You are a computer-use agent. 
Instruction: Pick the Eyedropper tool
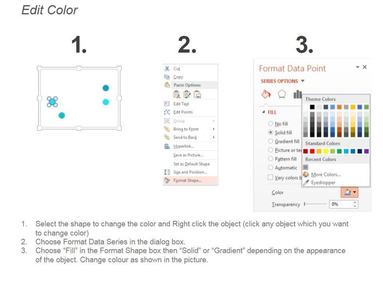323,183
